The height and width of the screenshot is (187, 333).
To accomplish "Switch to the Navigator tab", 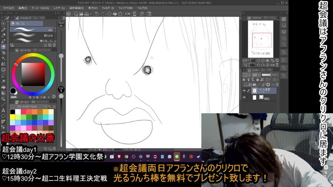I will [x=255, y=18].
